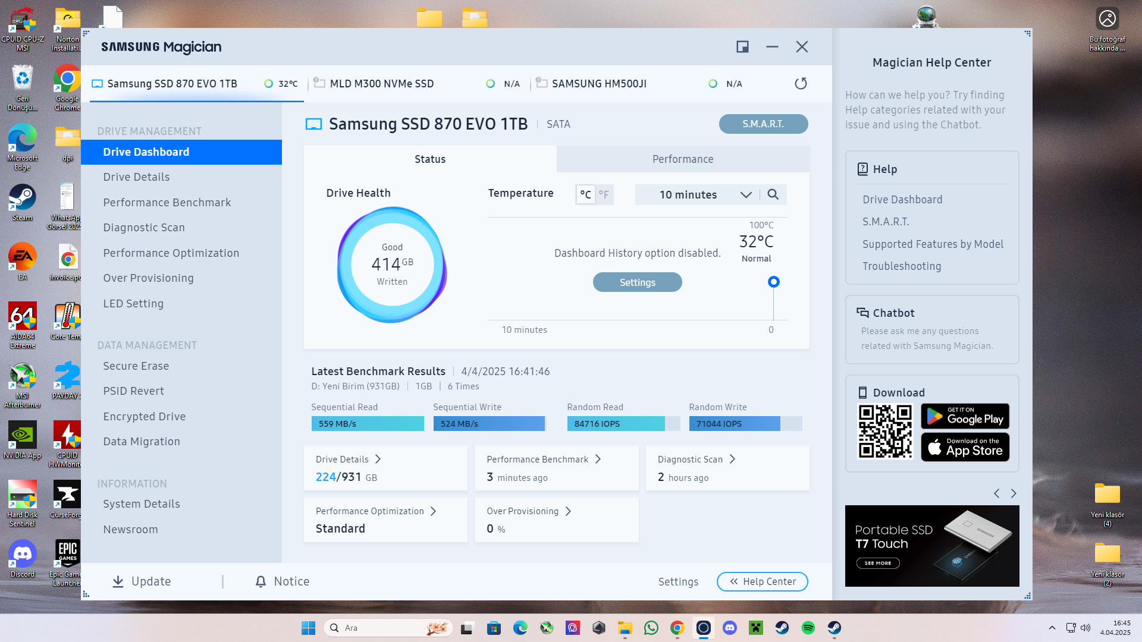This screenshot has height=642, width=1142.
Task: Click WhatsApp icon in taskbar
Action: coord(651,628)
